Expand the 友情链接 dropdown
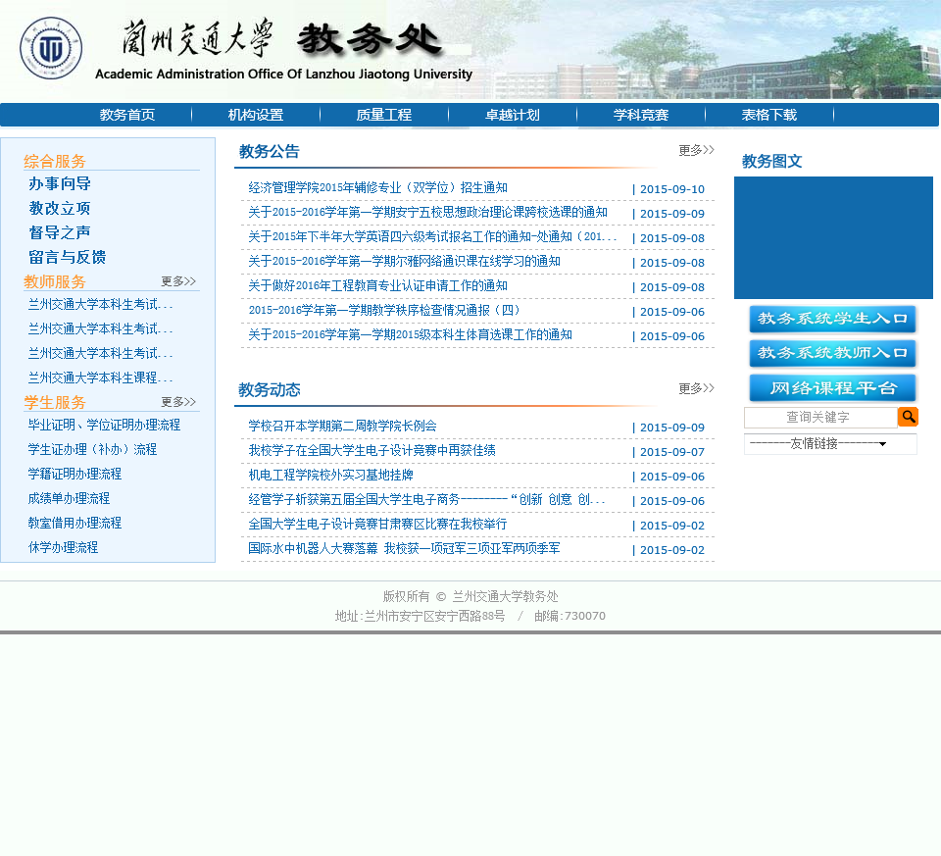Screen dimensions: 941x856 pos(830,444)
